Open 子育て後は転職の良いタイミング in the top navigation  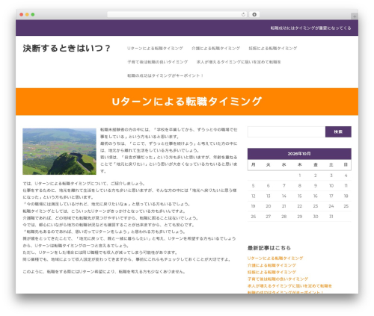[x=158, y=62]
